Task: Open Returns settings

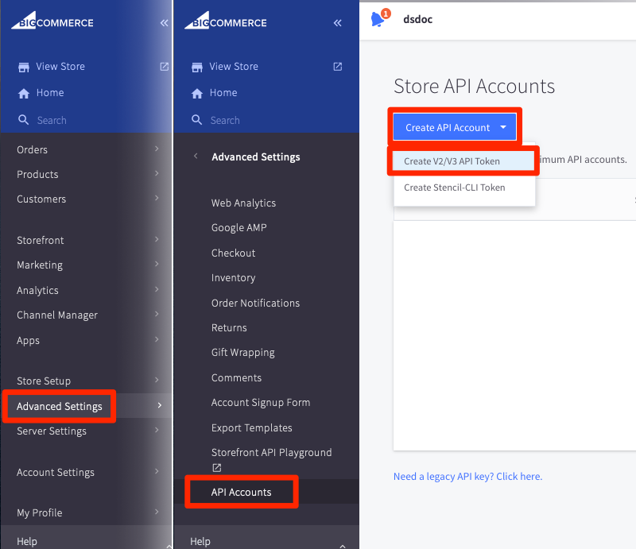Action: click(229, 327)
